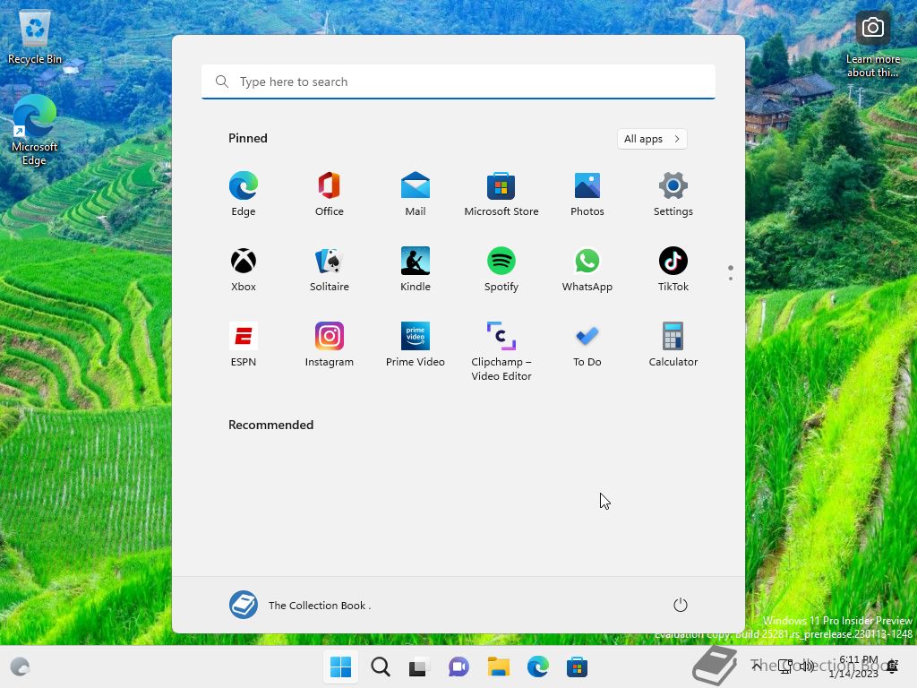Open Search from the taskbar

(x=380, y=666)
